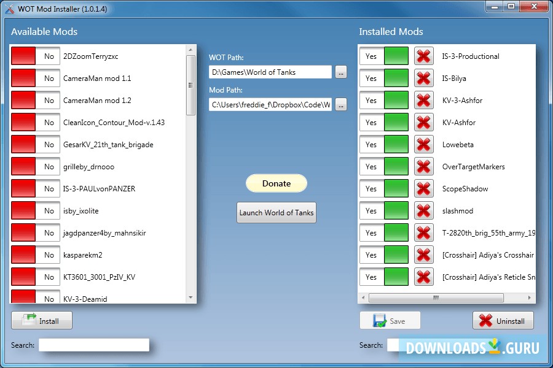Click the Donate button
This screenshot has width=553, height=368.
[x=276, y=183]
